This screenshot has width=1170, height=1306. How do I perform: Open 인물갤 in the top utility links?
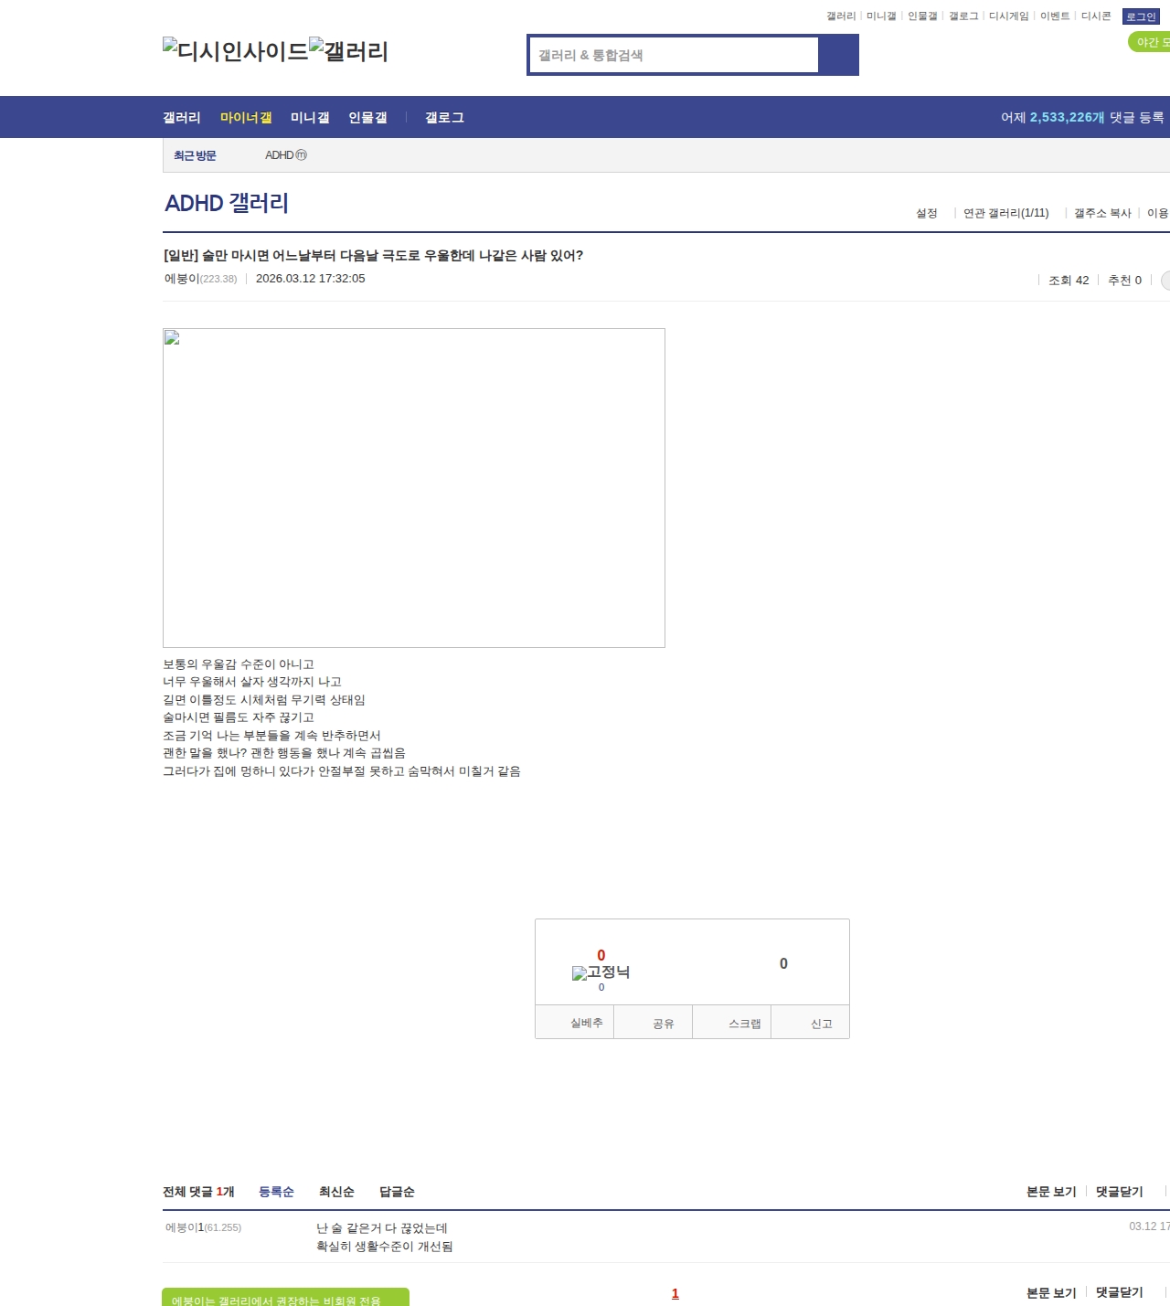click(922, 16)
